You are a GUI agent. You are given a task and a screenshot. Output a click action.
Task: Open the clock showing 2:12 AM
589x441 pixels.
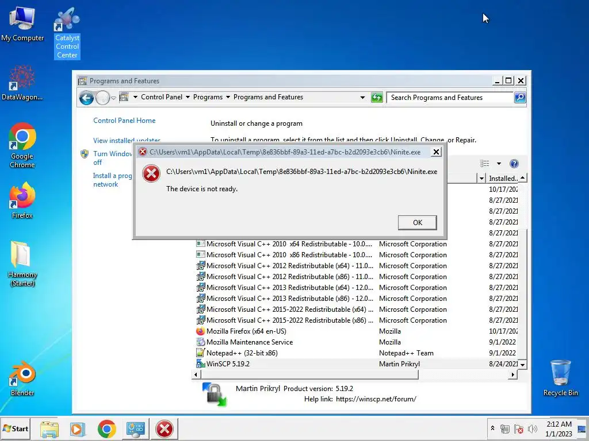559,428
